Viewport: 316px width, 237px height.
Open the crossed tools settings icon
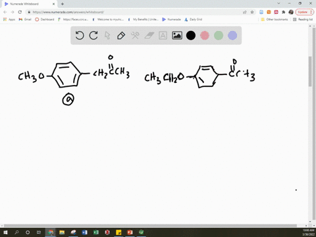click(135, 36)
